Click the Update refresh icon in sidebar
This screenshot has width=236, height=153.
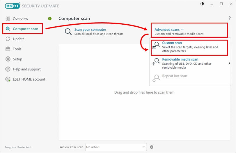[8, 39]
